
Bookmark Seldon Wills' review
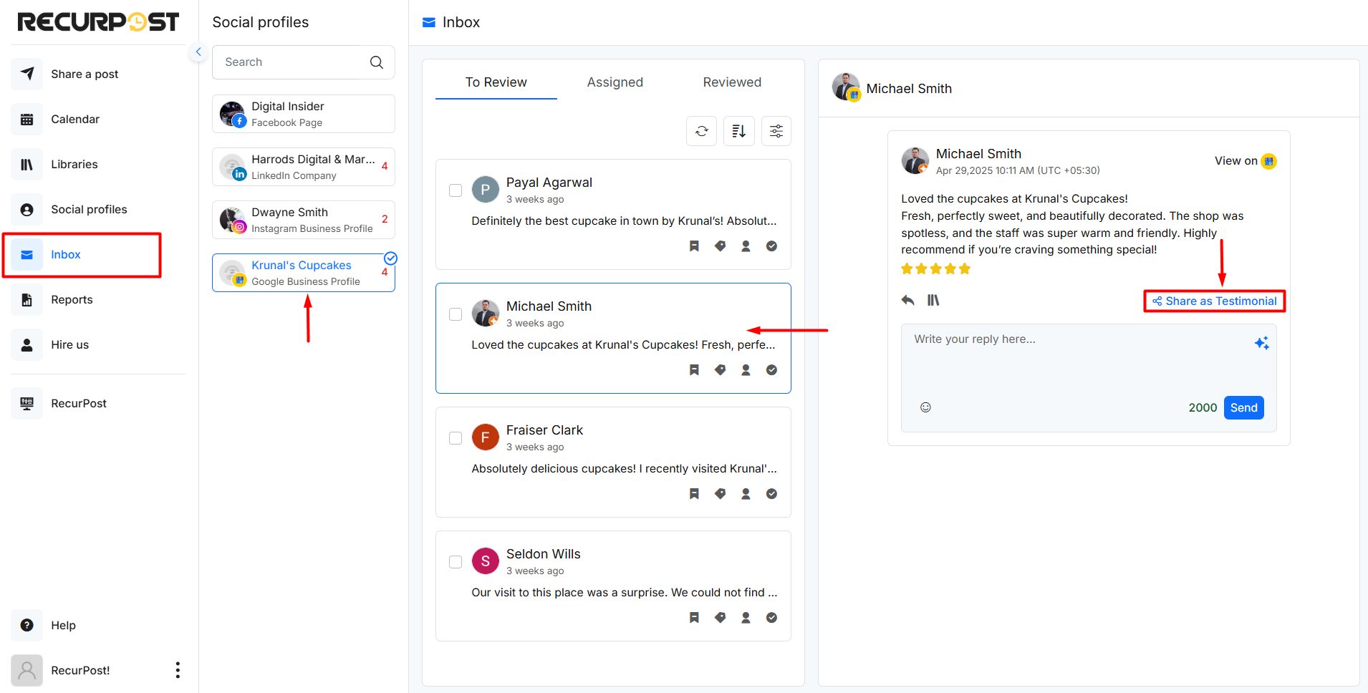tap(694, 618)
